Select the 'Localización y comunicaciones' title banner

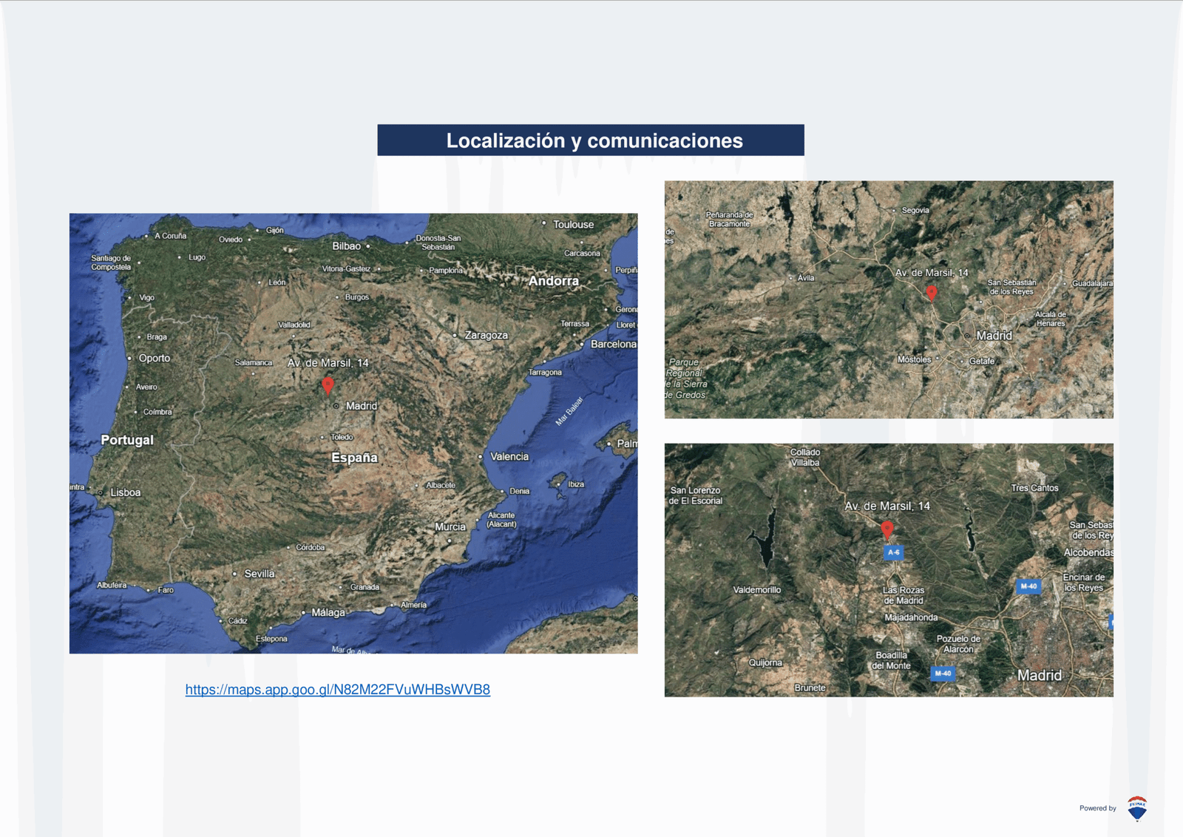[x=591, y=140]
